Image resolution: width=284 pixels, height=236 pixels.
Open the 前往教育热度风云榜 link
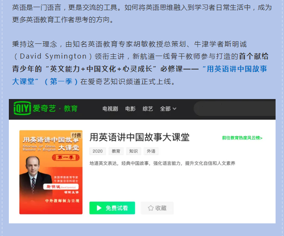tap(242, 138)
